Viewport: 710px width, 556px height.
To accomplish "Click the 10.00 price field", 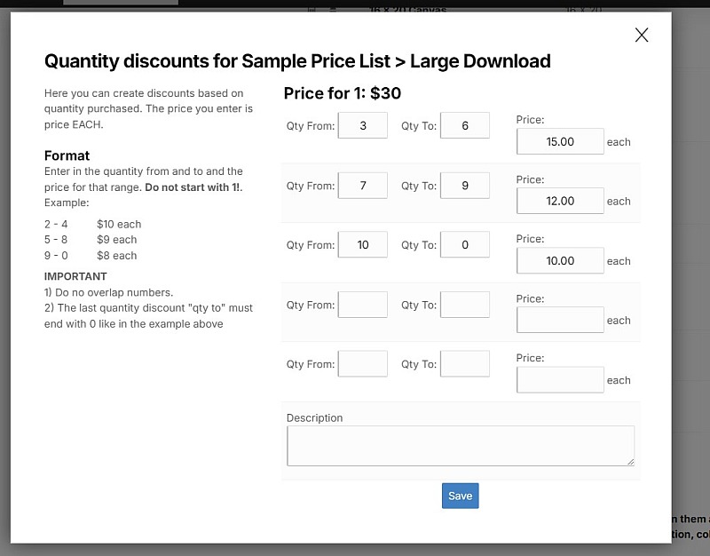I will point(560,260).
